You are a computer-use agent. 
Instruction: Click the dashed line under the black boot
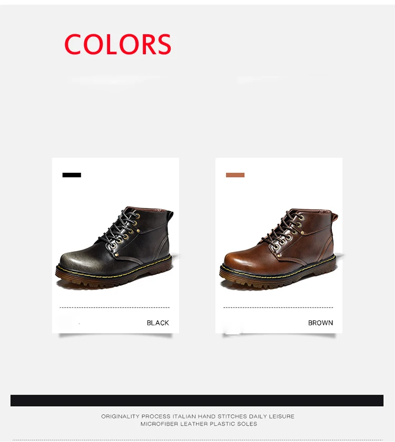[115, 307]
